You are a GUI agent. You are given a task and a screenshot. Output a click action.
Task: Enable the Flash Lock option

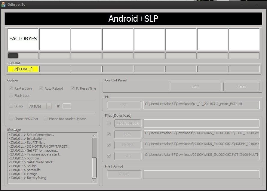pos(11,95)
